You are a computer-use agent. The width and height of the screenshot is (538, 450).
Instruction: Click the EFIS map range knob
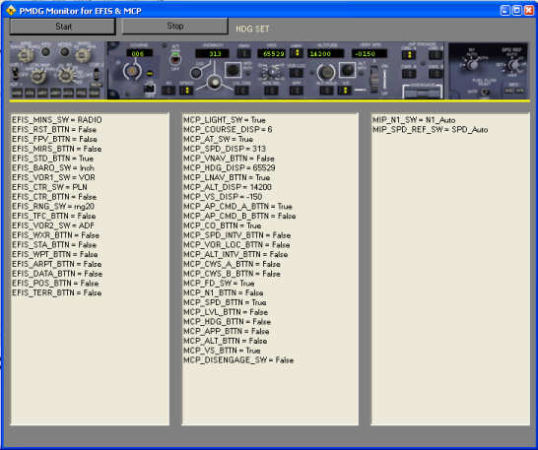tap(66, 76)
